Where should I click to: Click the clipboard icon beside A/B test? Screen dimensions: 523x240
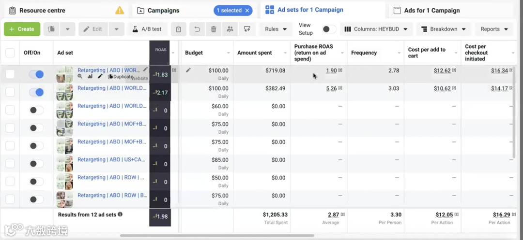click(x=179, y=29)
